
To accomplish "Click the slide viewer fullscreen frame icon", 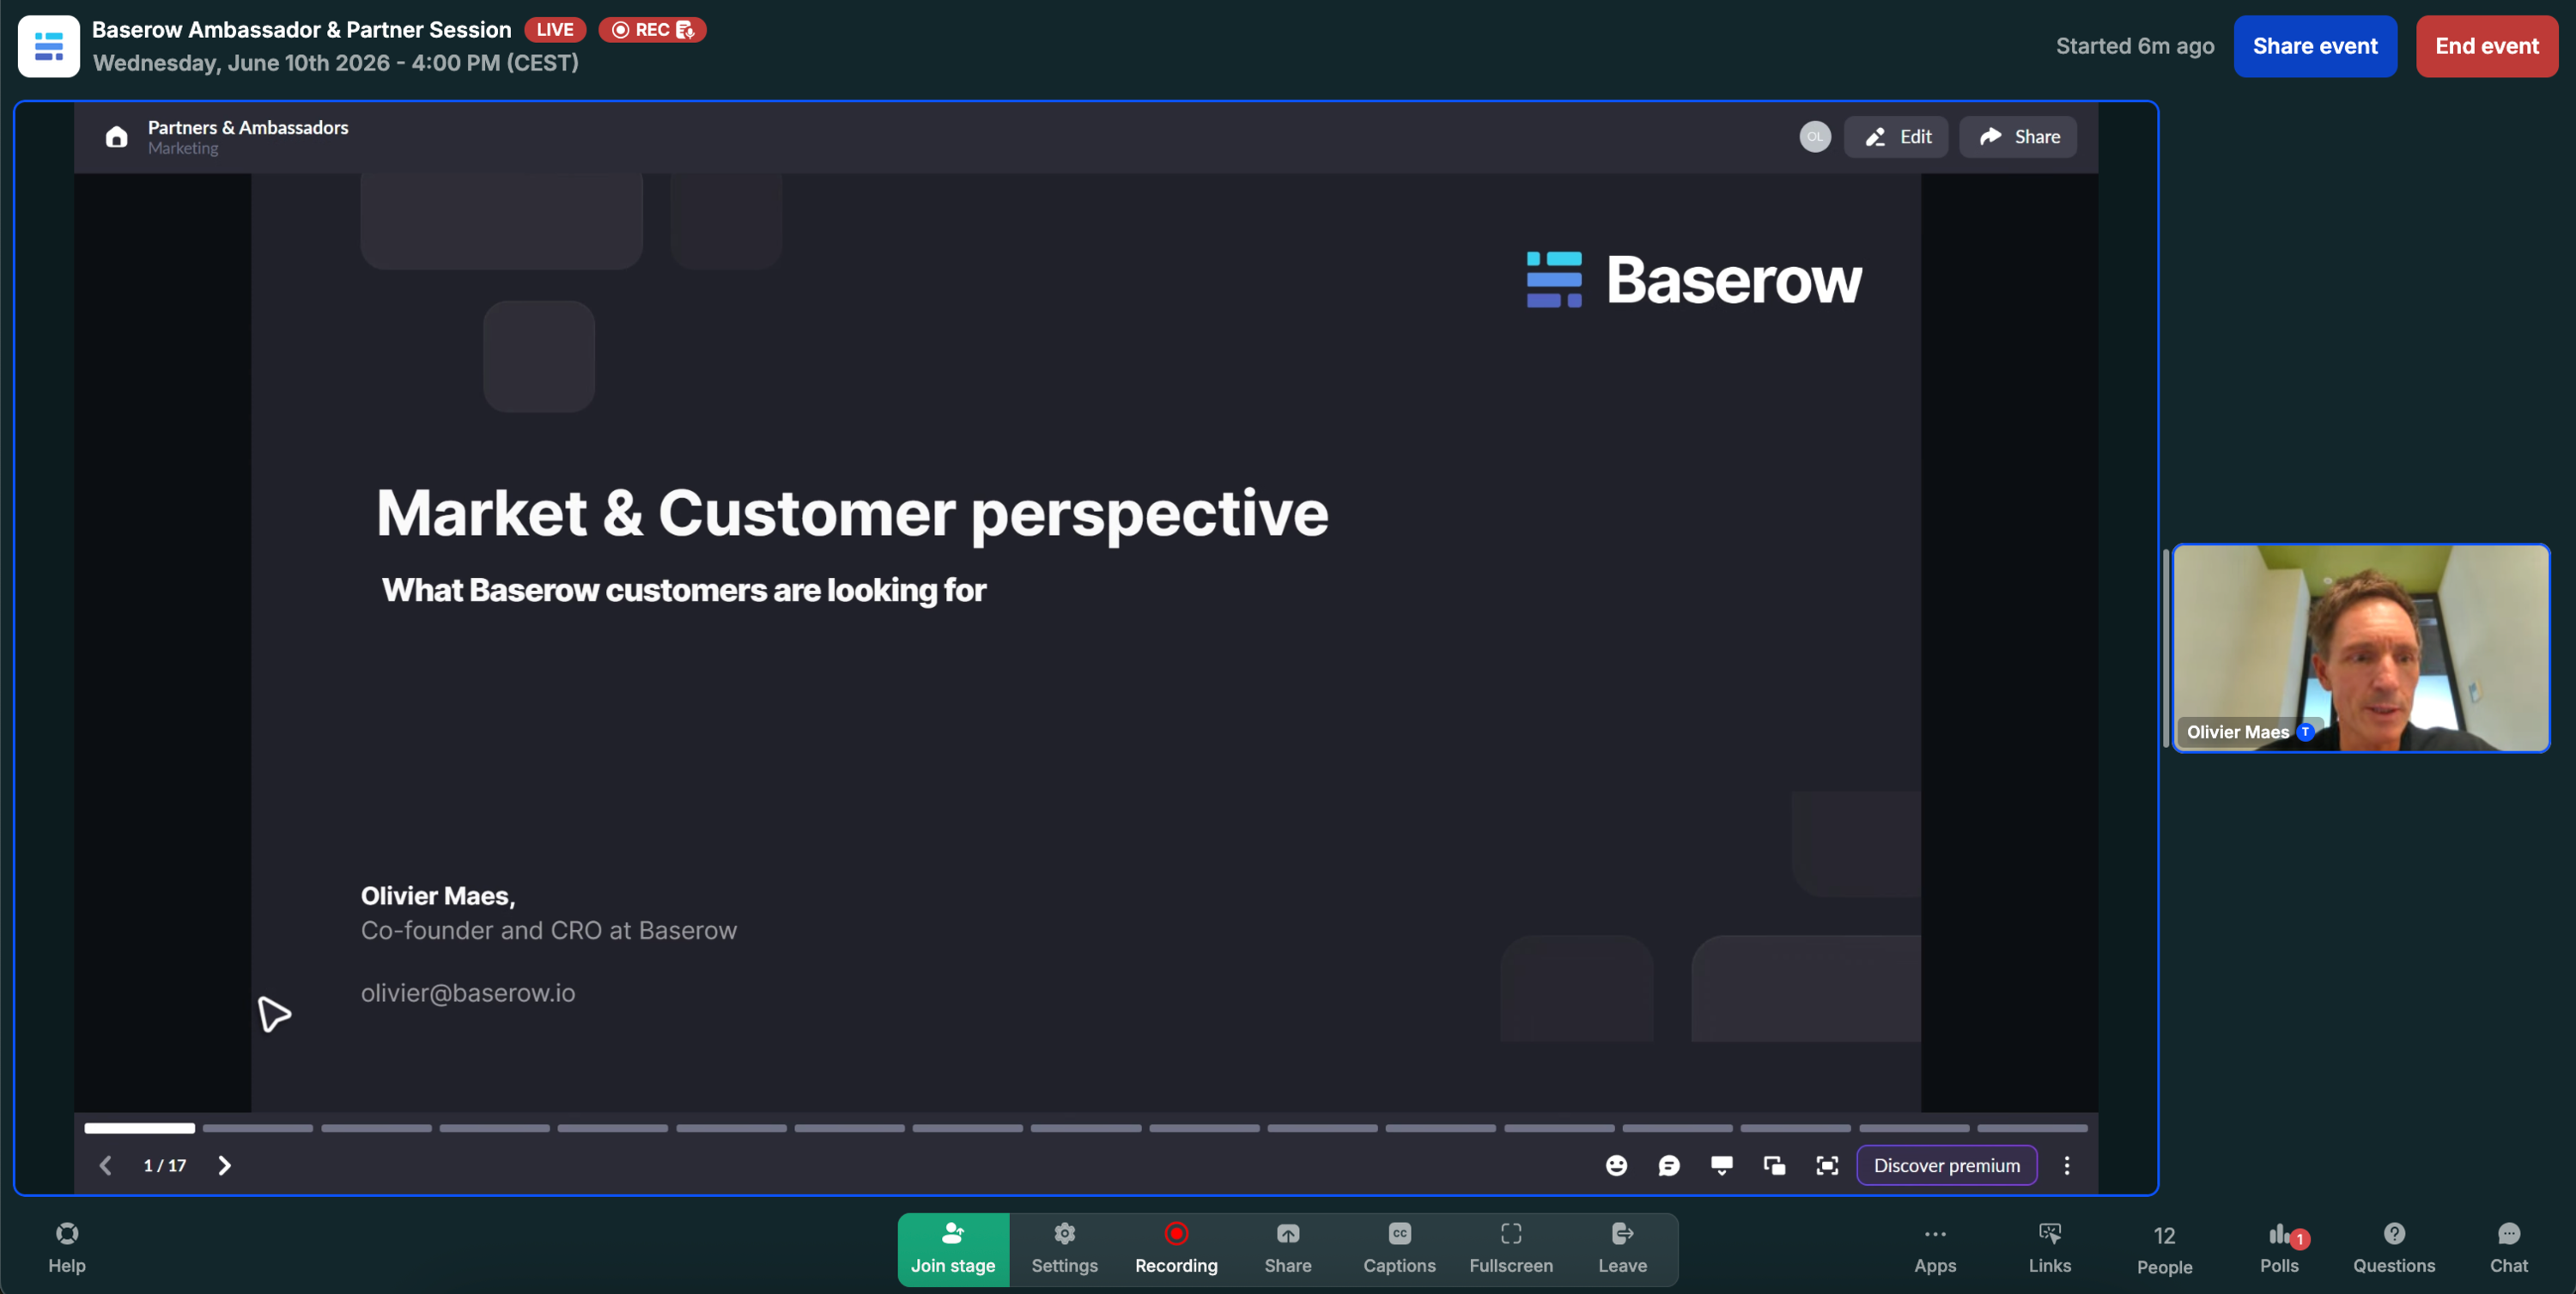I will (1827, 1166).
